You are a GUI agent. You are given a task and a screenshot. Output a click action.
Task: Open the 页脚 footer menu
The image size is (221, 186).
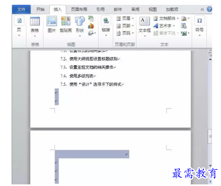tap(125, 26)
